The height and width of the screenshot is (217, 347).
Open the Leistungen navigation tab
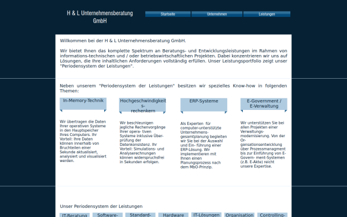tap(267, 14)
